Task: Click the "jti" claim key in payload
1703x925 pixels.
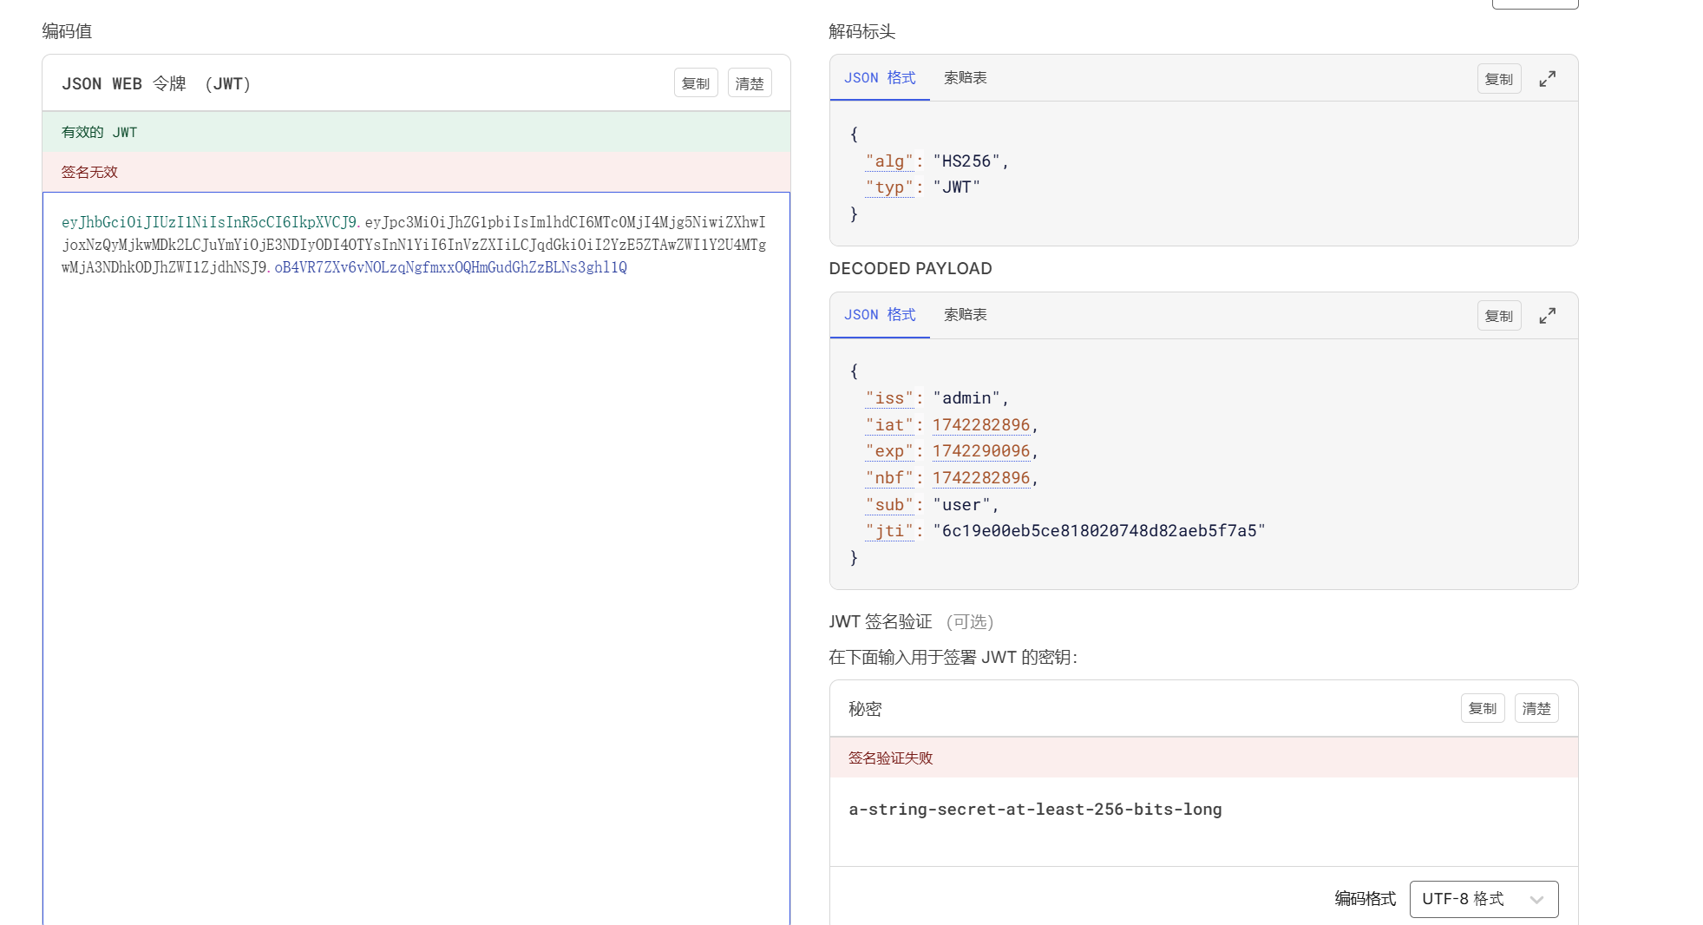Action: click(889, 531)
